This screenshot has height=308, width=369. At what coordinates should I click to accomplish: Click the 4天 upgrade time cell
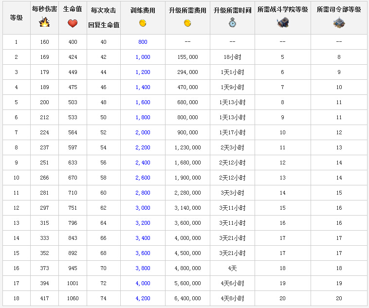tap(232, 268)
